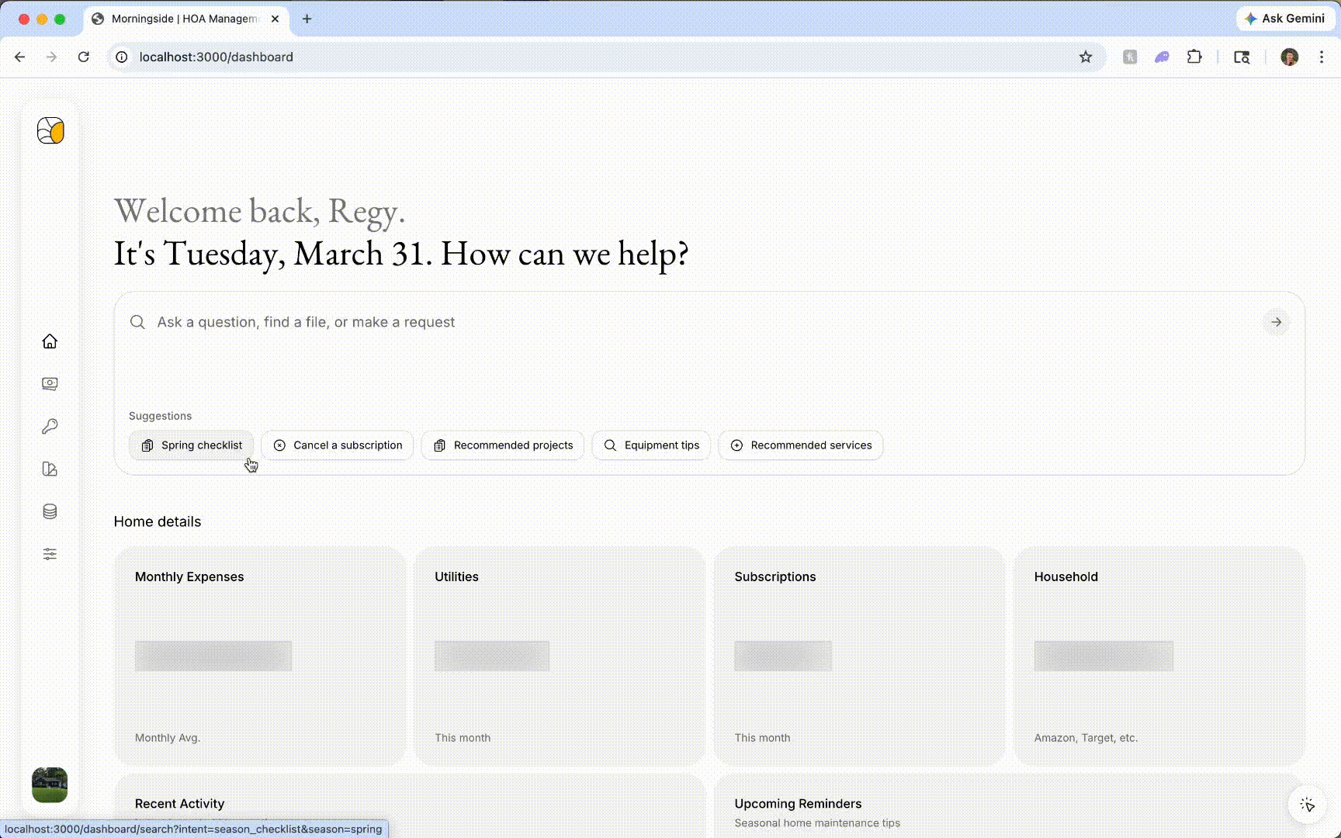Open the Subscriptions card
Image resolution: width=1341 pixels, height=838 pixels.
(859, 656)
